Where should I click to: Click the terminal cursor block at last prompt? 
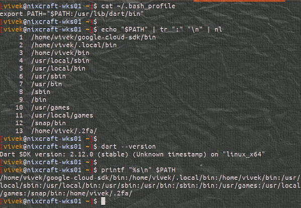pos(103,201)
